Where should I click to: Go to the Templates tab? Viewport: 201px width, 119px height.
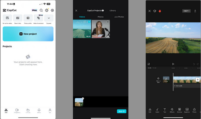pyautogui.click(x=17, y=111)
